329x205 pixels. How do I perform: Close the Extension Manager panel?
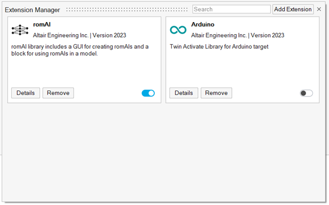pyautogui.click(x=319, y=10)
